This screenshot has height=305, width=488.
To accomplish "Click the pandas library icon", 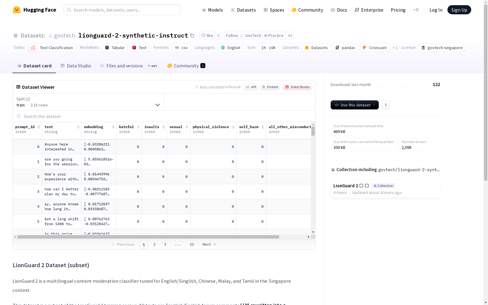I will (337, 48).
